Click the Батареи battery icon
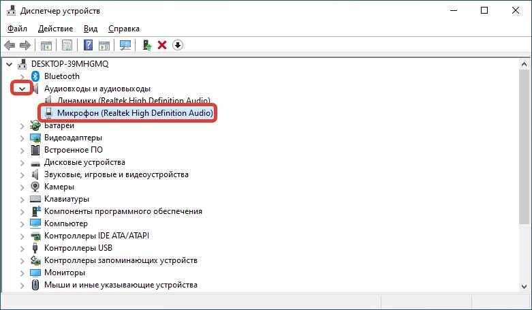Viewport: 532px width, 310px height. [35, 125]
